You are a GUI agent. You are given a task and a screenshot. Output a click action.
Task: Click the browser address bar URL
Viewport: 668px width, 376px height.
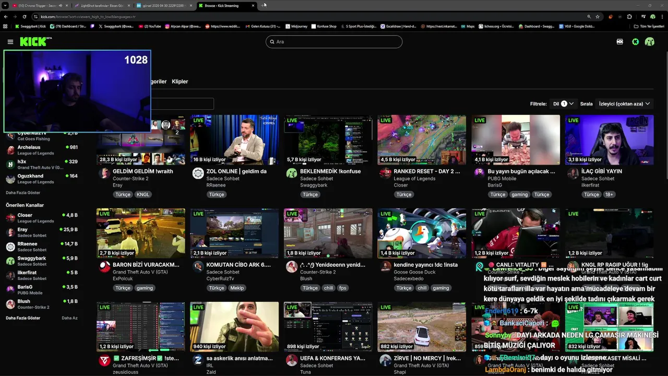[x=88, y=17]
